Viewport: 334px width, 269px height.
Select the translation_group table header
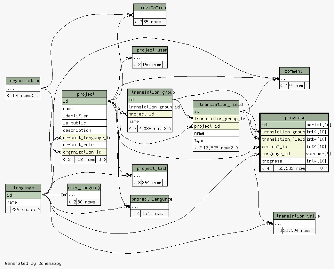pyautogui.click(x=150, y=92)
